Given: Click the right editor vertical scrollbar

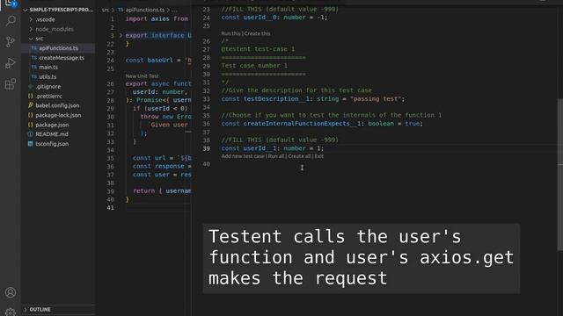Looking at the screenshot, I should [x=559, y=175].
